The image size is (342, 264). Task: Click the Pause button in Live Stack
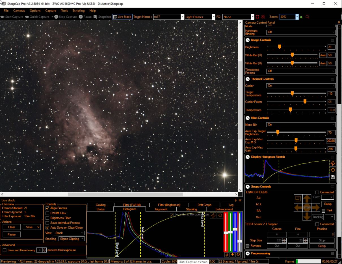tap(12, 234)
